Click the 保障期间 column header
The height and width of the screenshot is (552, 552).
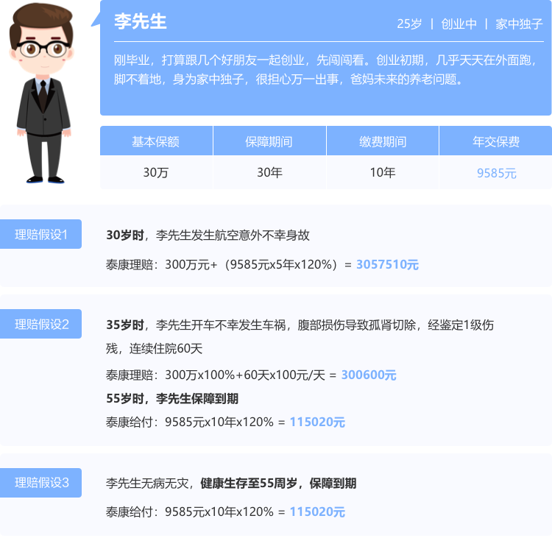pyautogui.click(x=269, y=141)
